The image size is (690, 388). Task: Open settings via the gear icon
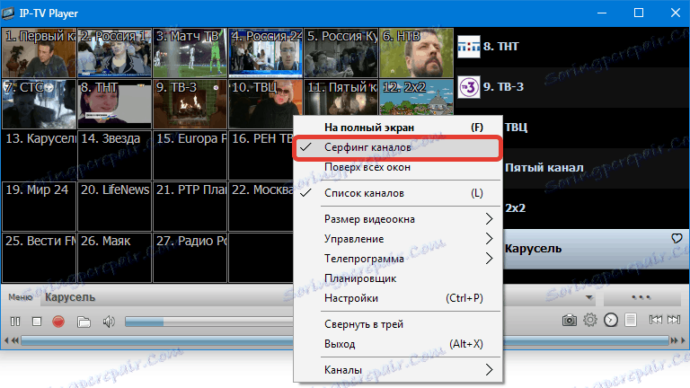[x=590, y=320]
